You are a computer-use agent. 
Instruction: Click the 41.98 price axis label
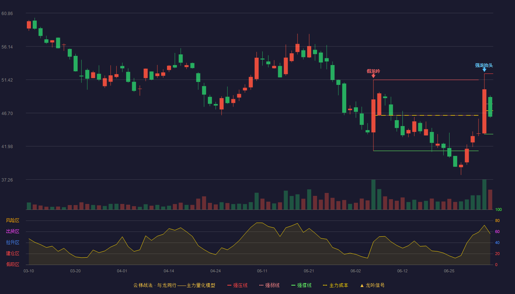(x=7, y=147)
